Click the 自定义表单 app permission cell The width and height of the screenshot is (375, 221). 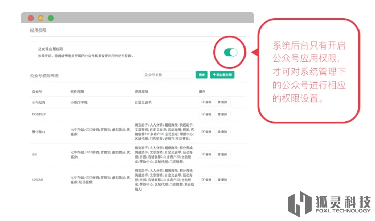143,102
